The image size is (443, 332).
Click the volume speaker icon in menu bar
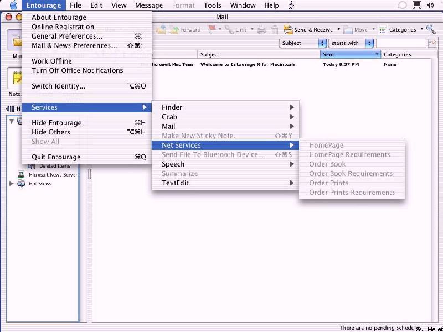click(x=430, y=5)
